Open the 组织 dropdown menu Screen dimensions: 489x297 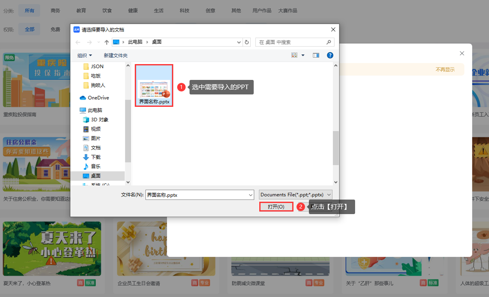point(84,55)
